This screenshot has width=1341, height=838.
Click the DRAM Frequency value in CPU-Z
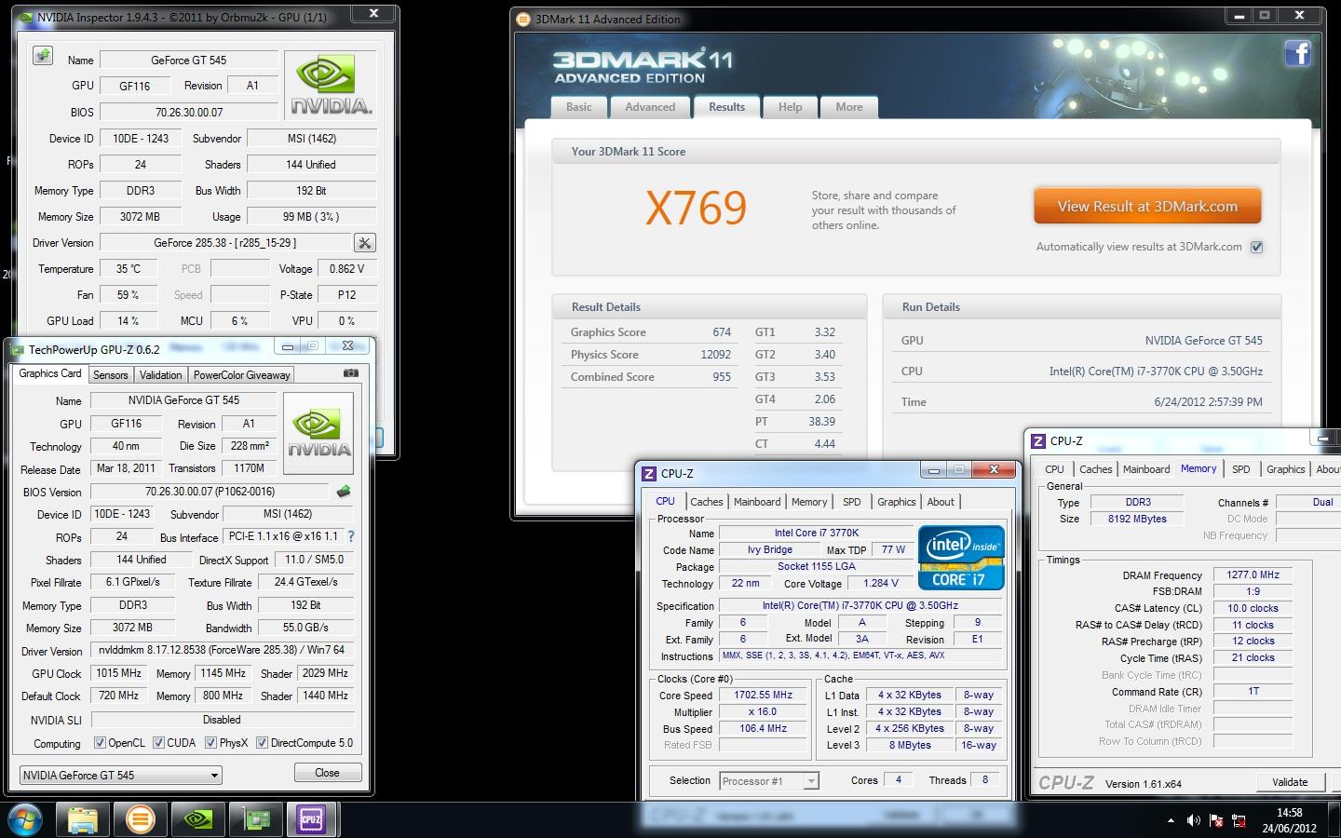click(x=1253, y=575)
